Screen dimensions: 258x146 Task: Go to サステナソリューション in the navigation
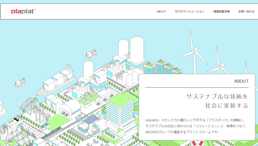pyautogui.click(x=189, y=12)
